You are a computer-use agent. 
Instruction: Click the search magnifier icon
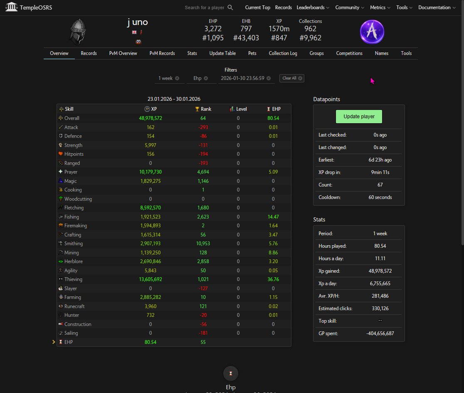pos(230,7)
